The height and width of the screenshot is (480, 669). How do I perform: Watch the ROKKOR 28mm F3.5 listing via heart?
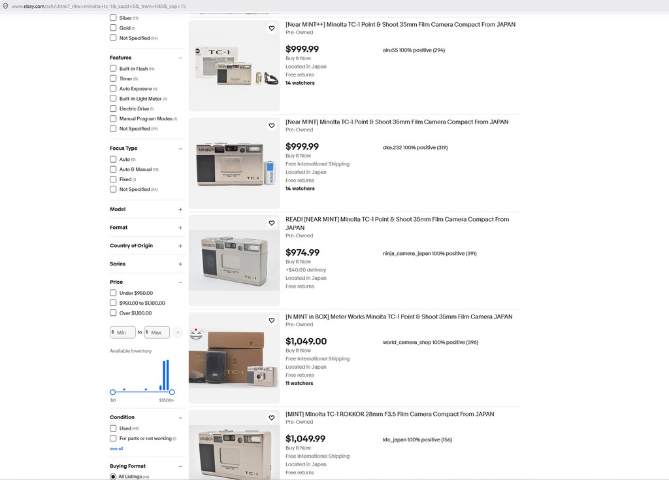(272, 418)
